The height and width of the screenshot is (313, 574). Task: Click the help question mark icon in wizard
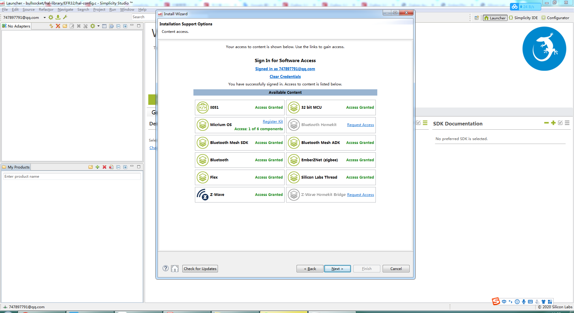[166, 268]
